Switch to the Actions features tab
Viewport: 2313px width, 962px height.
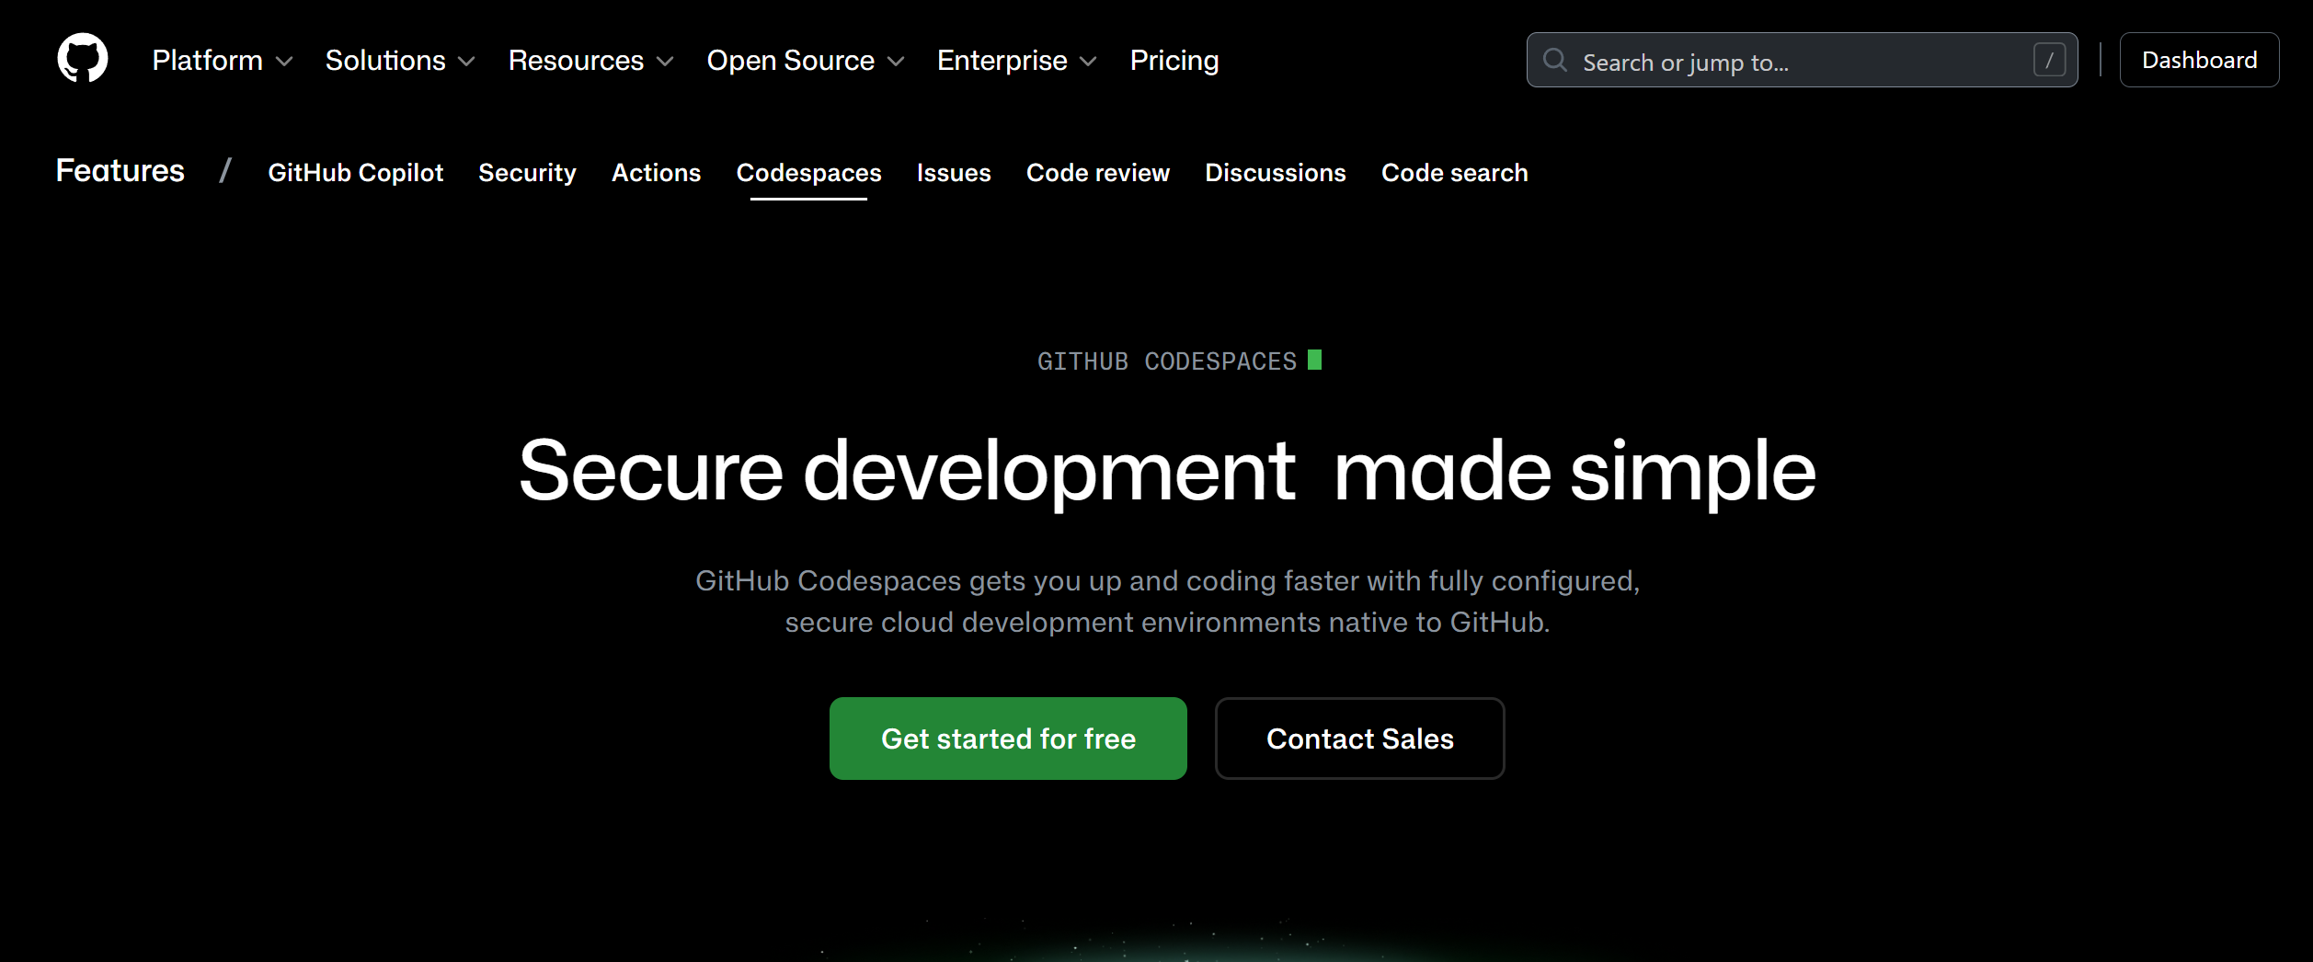[656, 172]
